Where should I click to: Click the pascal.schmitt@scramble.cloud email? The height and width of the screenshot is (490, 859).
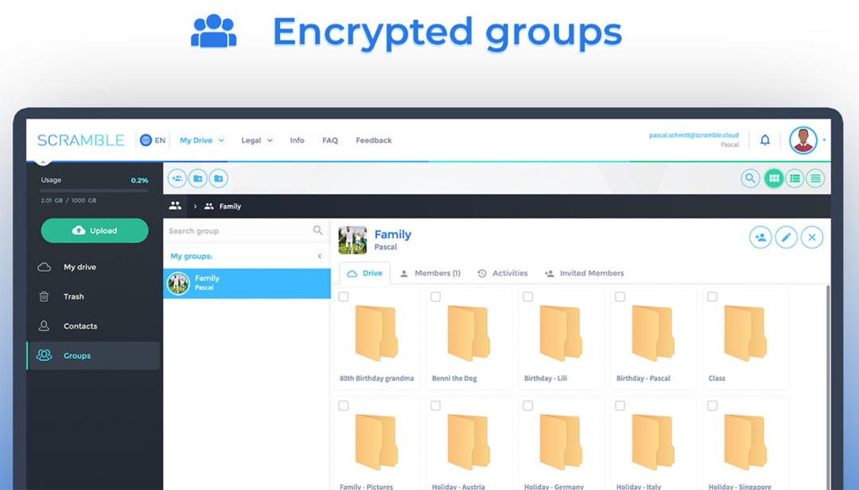(694, 135)
